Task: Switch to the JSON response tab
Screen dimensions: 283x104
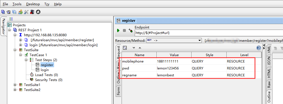Action: coord(269,61)
